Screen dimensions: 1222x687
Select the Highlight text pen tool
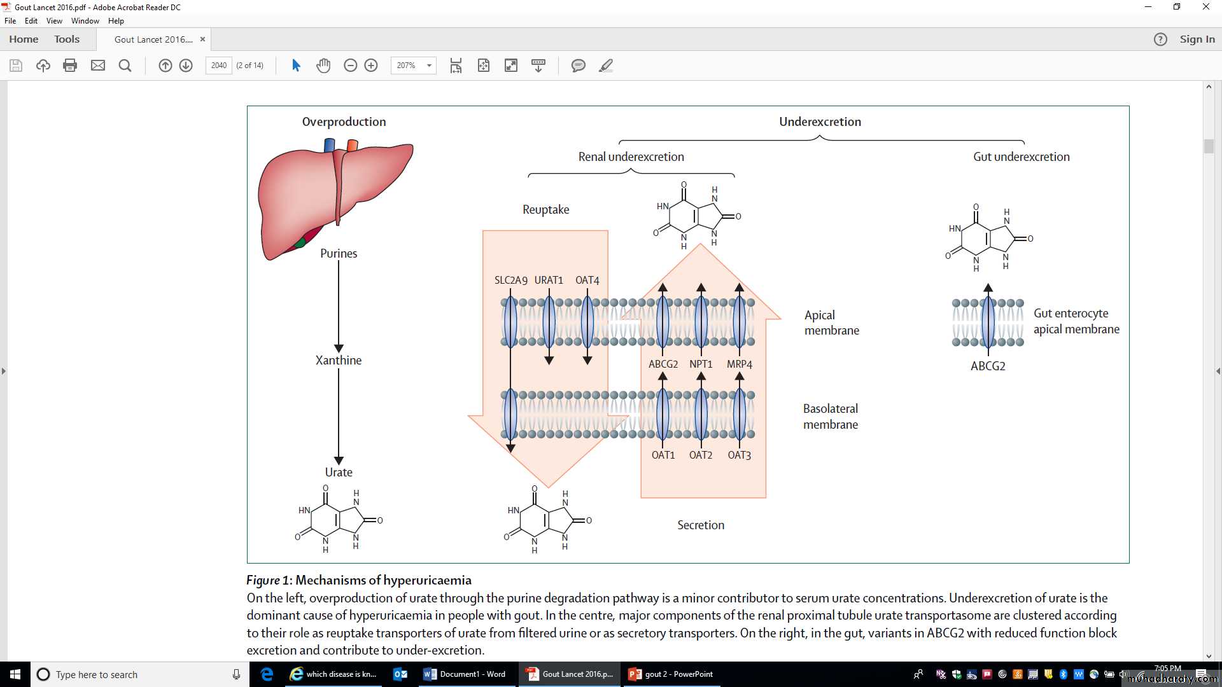(x=605, y=66)
